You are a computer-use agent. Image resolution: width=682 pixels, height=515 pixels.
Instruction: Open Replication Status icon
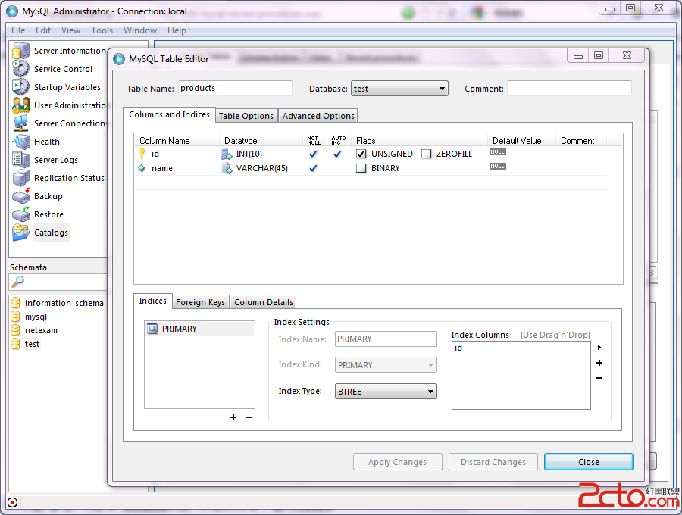pyautogui.click(x=20, y=178)
